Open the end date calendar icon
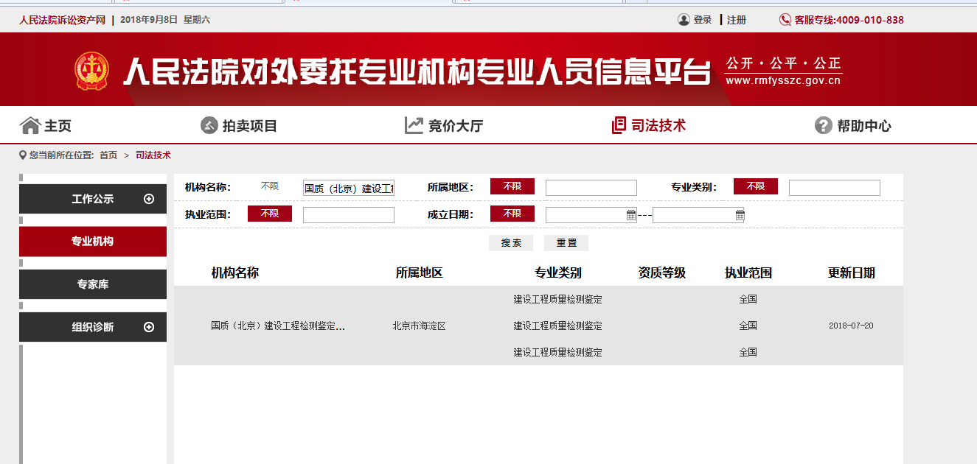977x464 pixels. pyautogui.click(x=740, y=215)
